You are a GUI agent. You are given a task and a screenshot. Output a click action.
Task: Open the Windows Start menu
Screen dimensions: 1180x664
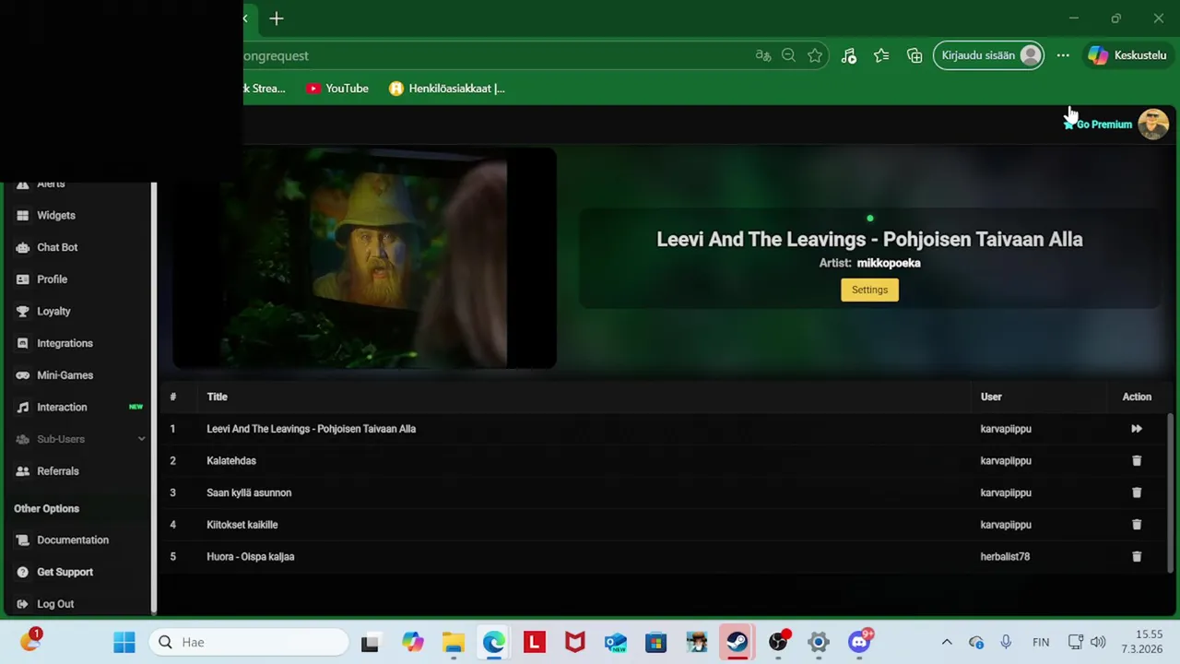[124, 642]
